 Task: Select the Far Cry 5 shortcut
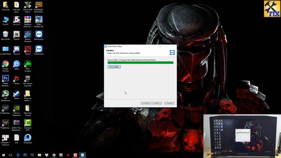point(17,21)
